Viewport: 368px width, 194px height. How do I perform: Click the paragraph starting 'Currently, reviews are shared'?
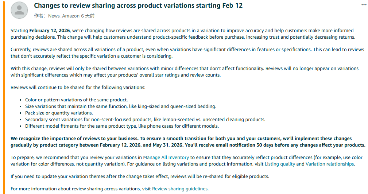tap(182, 53)
